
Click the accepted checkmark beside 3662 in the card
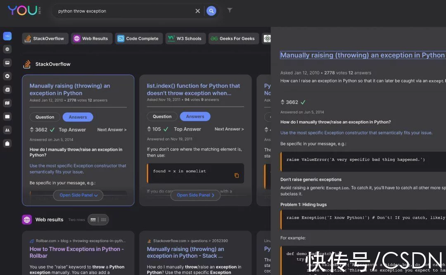(x=52, y=130)
